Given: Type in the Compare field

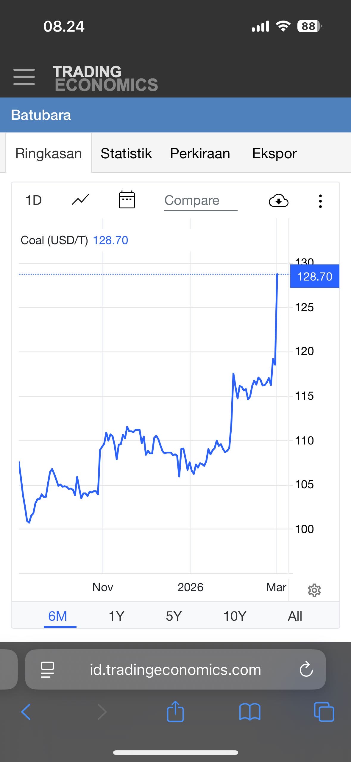Looking at the screenshot, I should (200, 201).
